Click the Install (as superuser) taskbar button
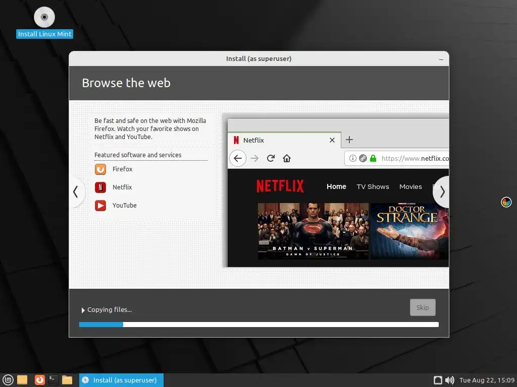This screenshot has height=387, width=517. click(x=121, y=380)
